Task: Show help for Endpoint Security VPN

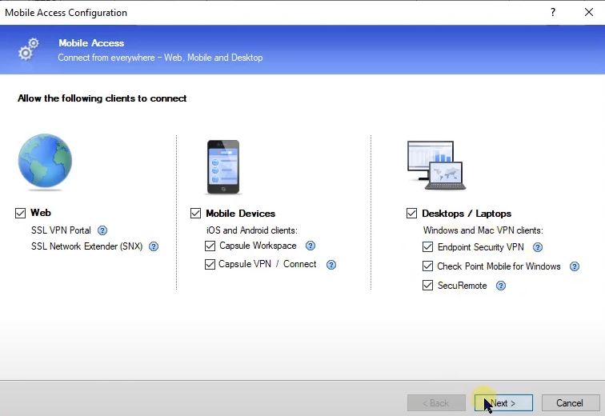Action: point(538,247)
